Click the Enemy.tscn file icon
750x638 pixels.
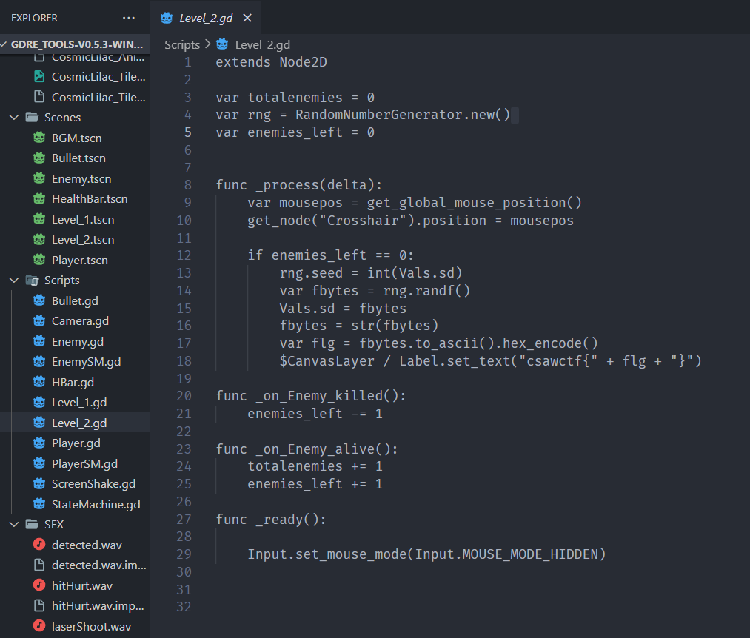(39, 178)
